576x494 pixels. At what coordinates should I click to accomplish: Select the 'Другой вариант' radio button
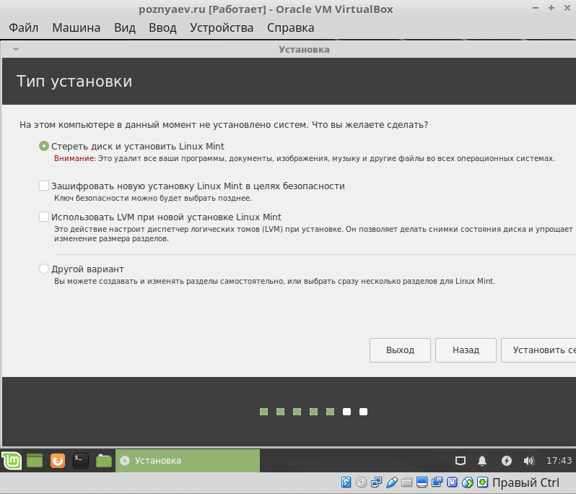[44, 269]
